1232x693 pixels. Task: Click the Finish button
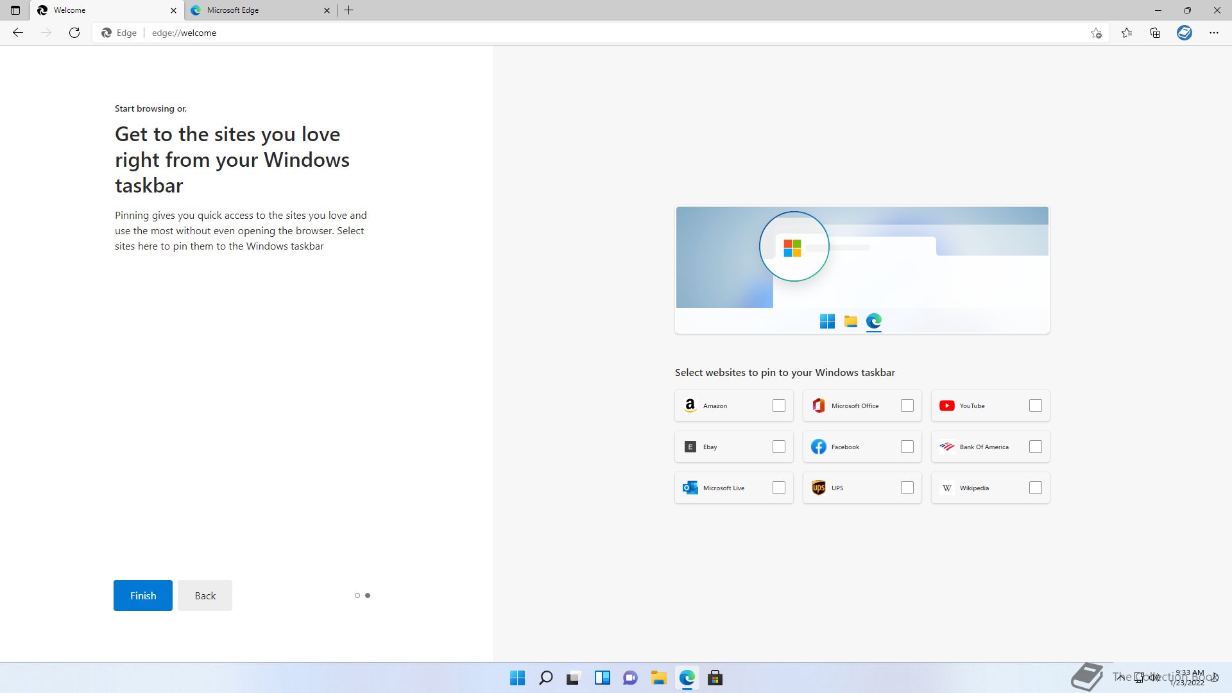click(143, 595)
